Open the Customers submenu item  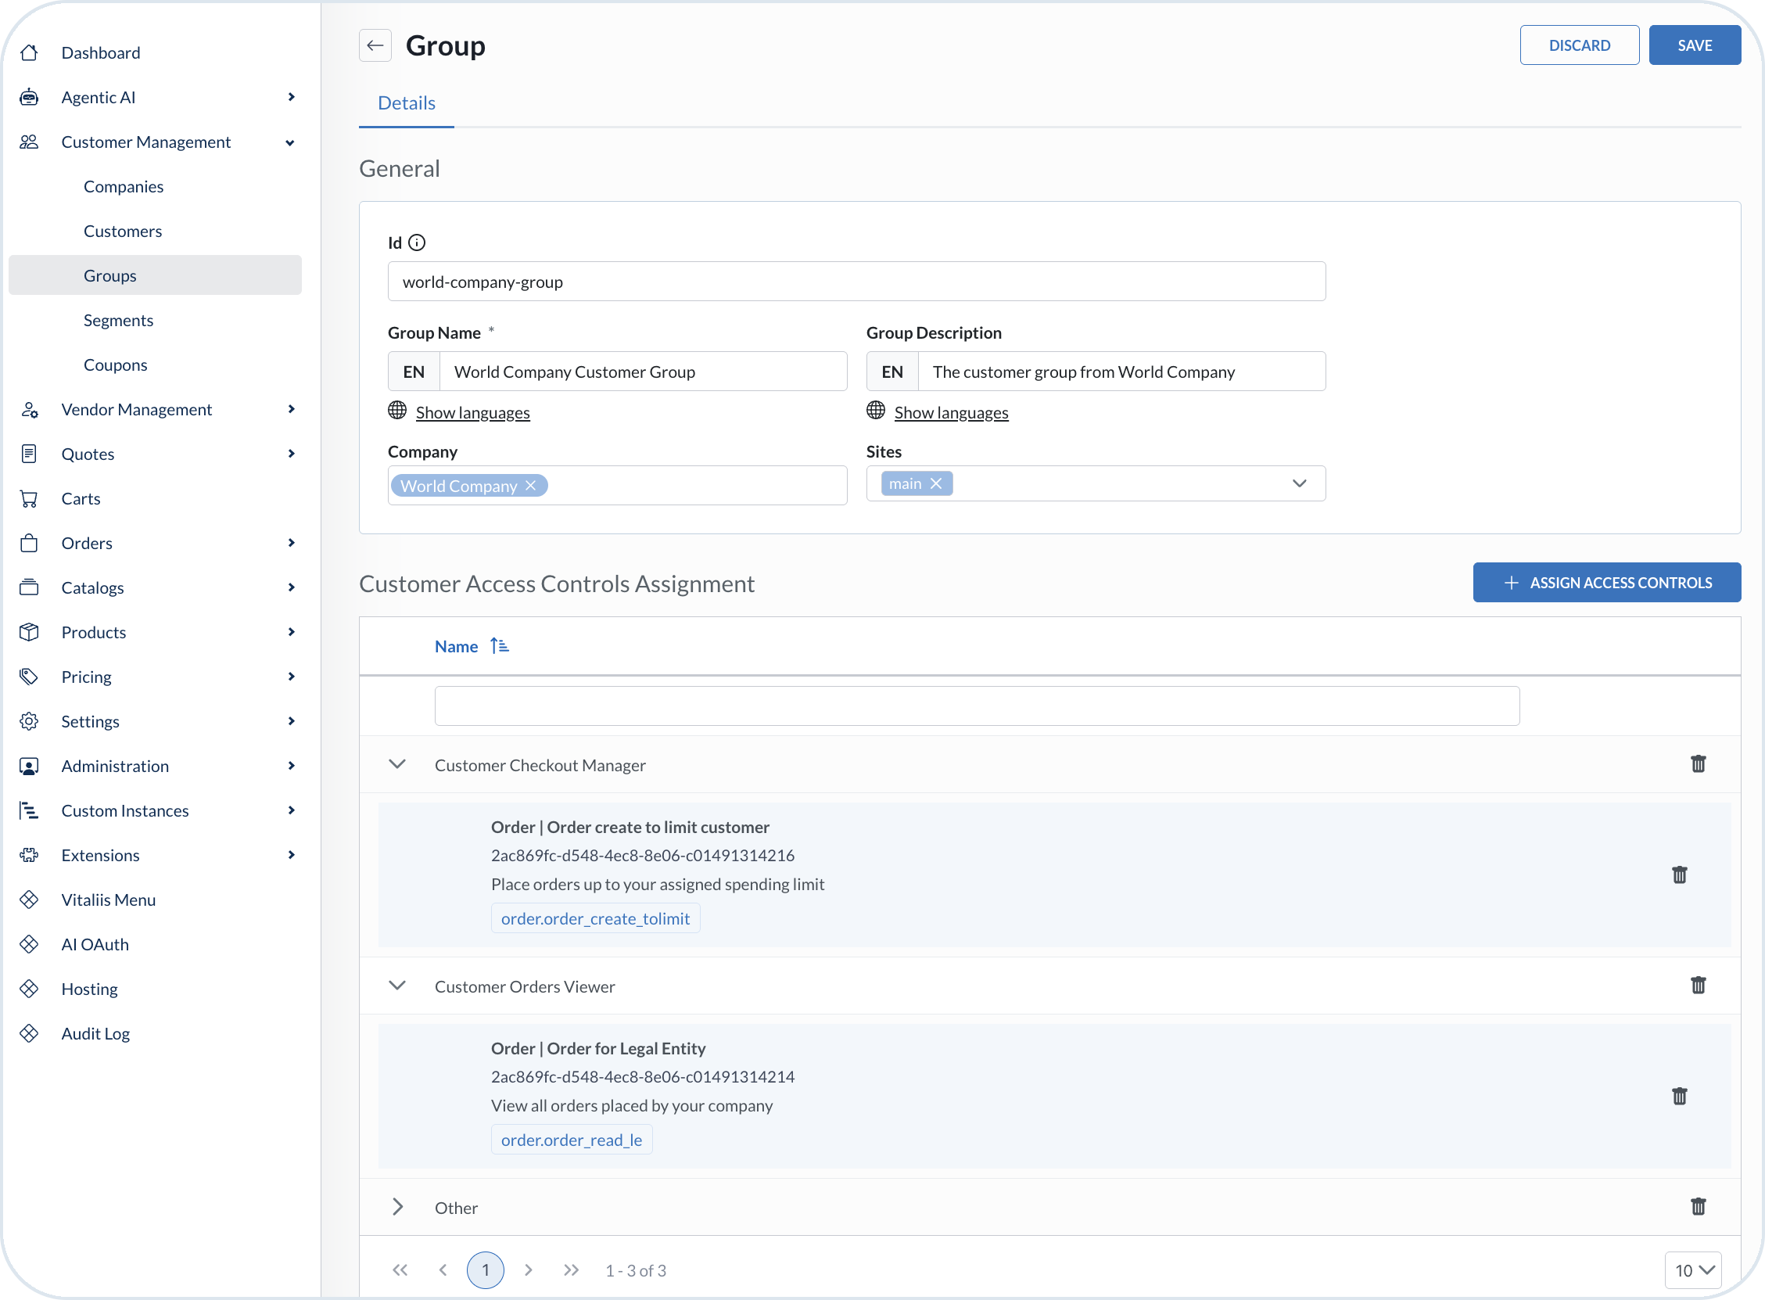[x=123, y=232]
